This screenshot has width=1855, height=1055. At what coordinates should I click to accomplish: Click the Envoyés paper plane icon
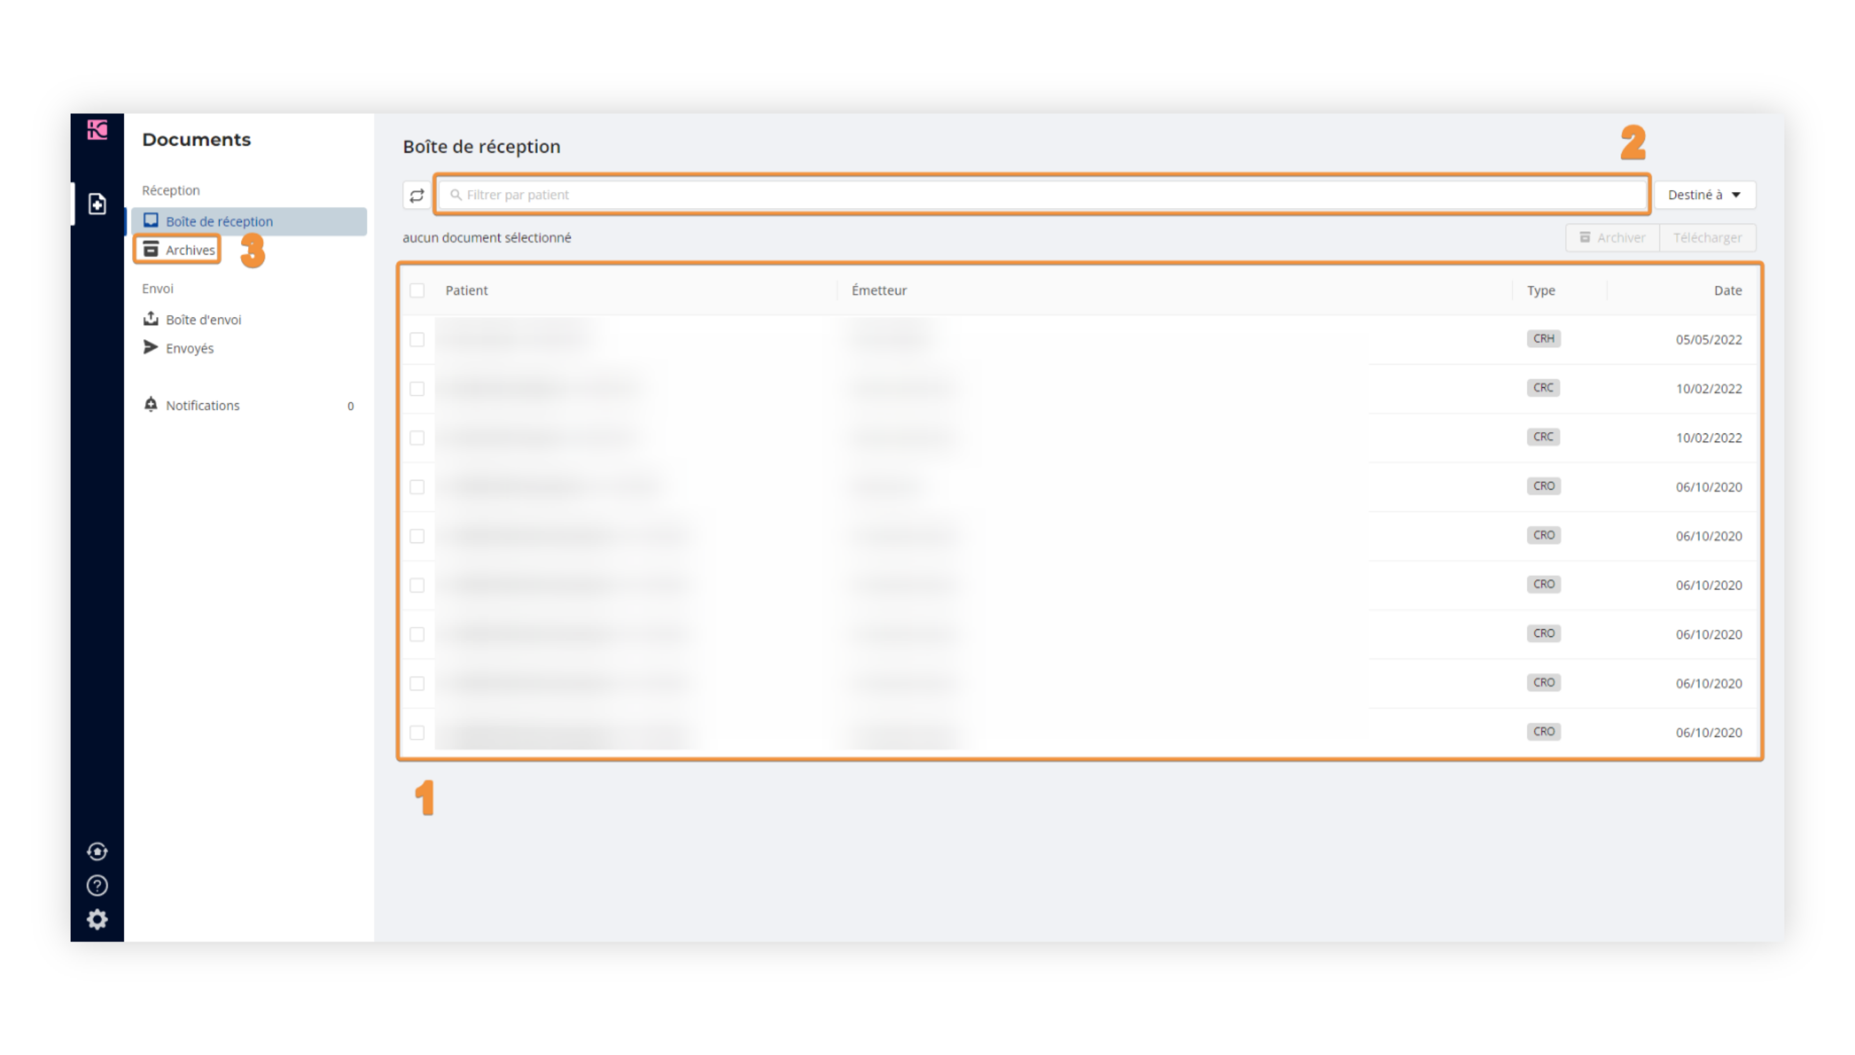tap(151, 347)
